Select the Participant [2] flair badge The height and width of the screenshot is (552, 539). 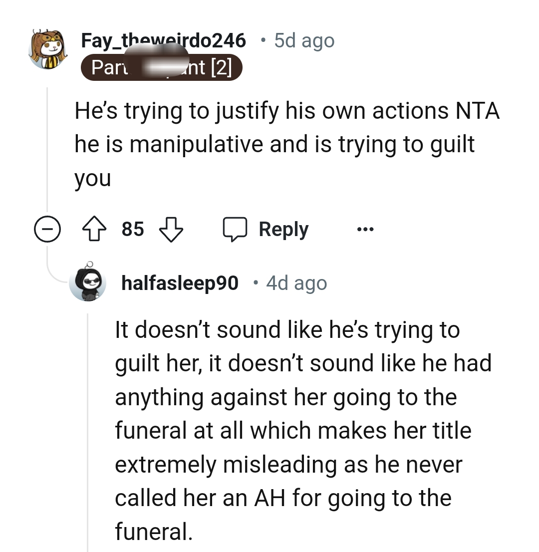coord(161,67)
